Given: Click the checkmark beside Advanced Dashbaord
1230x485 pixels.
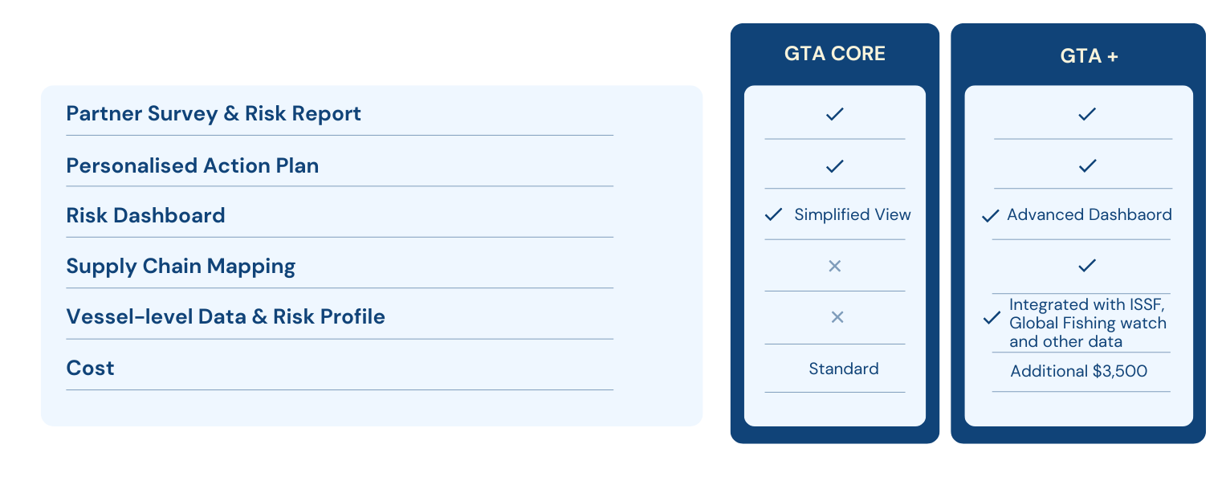Looking at the screenshot, I should 991,215.
